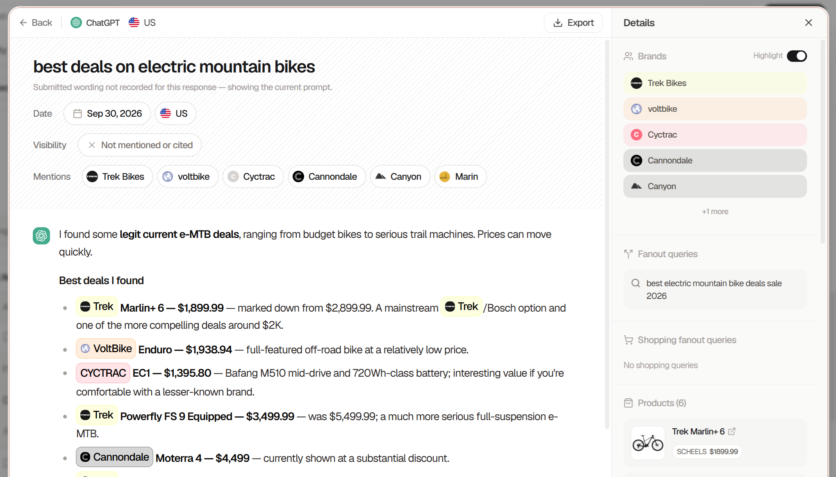The image size is (836, 477).
Task: Open Trek Marlin+ 6 external link icon
Action: coord(731,431)
